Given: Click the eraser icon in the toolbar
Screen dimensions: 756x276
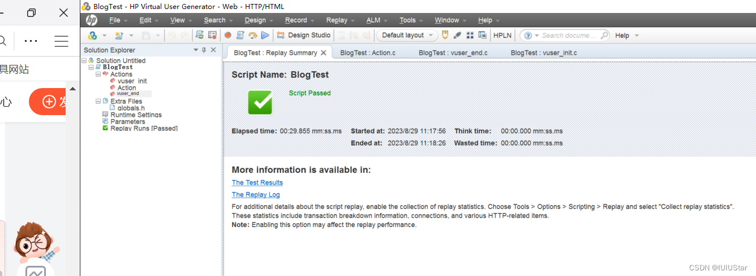Looking at the screenshot, I should [458, 35].
